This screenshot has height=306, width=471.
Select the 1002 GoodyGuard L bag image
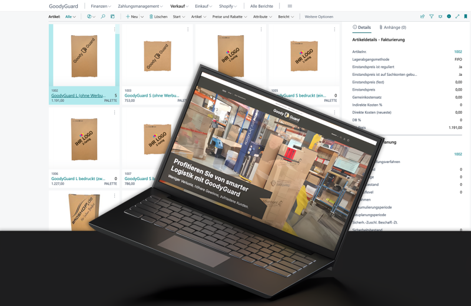(x=84, y=56)
